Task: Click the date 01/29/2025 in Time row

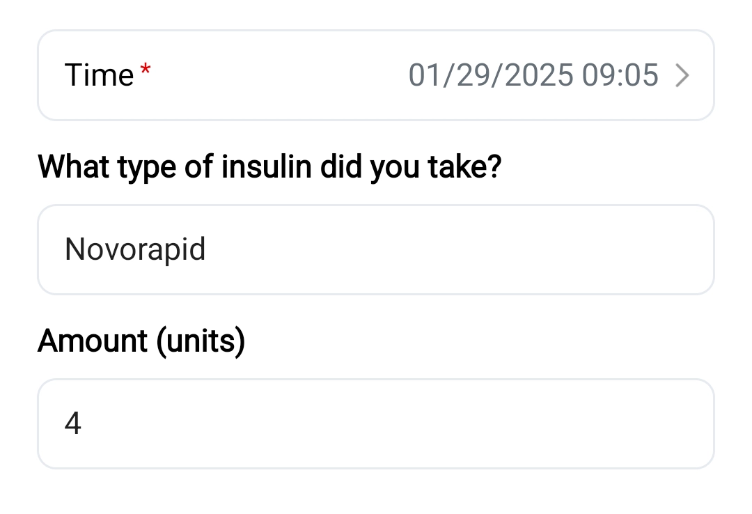Action: point(491,75)
